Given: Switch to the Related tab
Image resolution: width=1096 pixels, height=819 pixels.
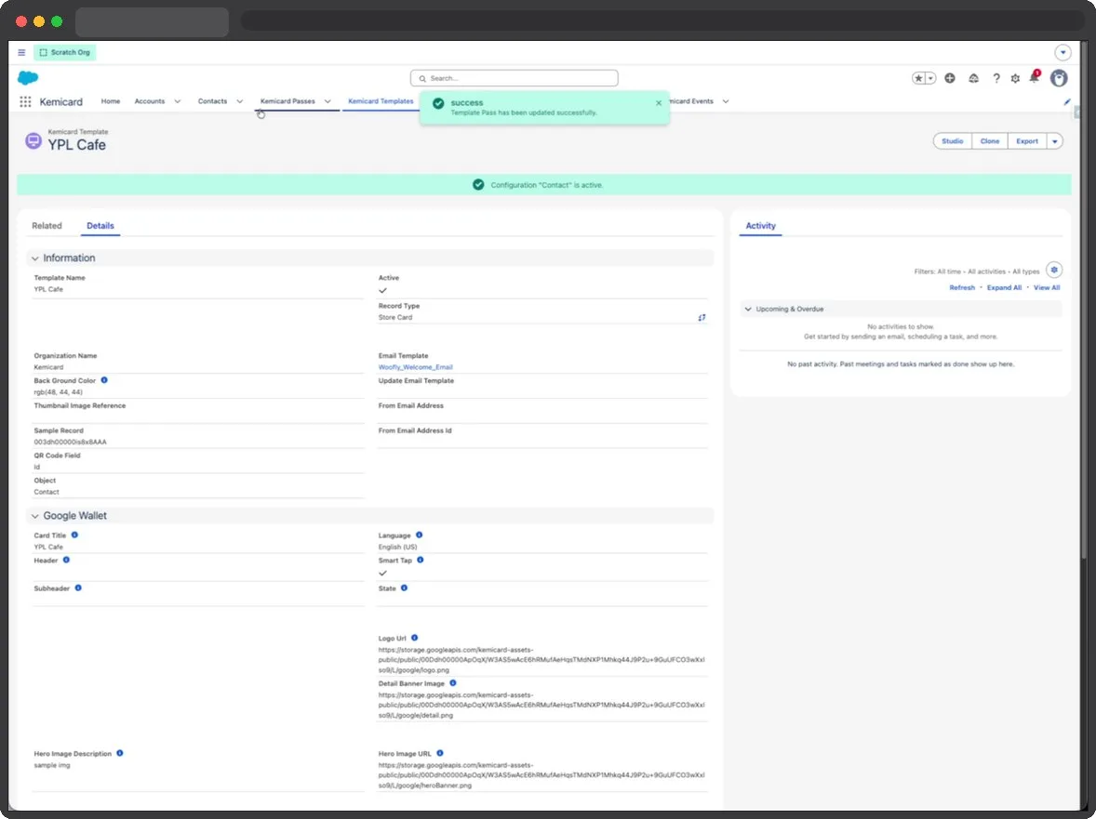Looking at the screenshot, I should [x=47, y=226].
